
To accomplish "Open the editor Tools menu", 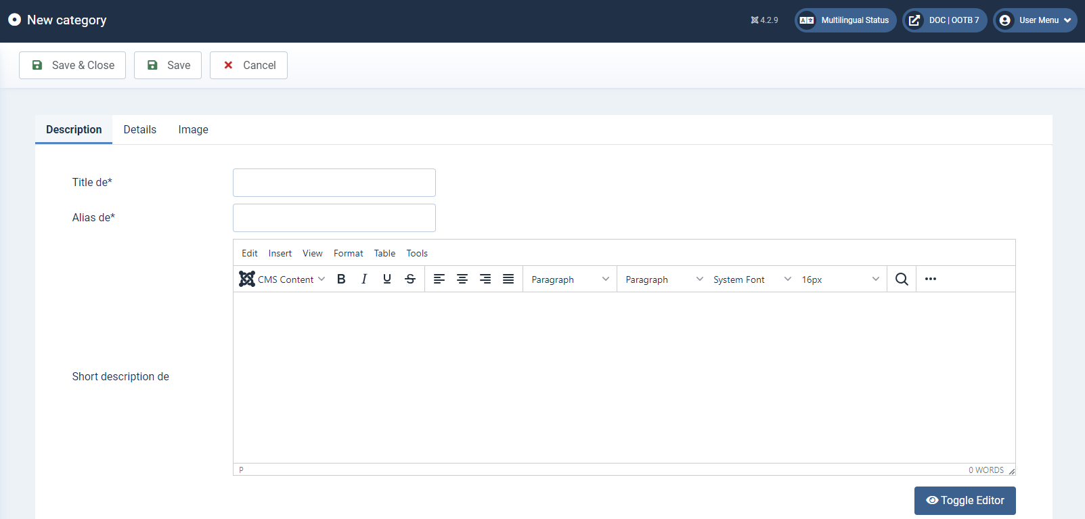I will click(417, 253).
